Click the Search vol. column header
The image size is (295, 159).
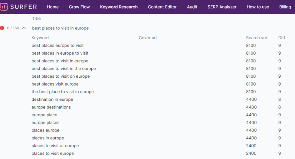[x=257, y=38]
